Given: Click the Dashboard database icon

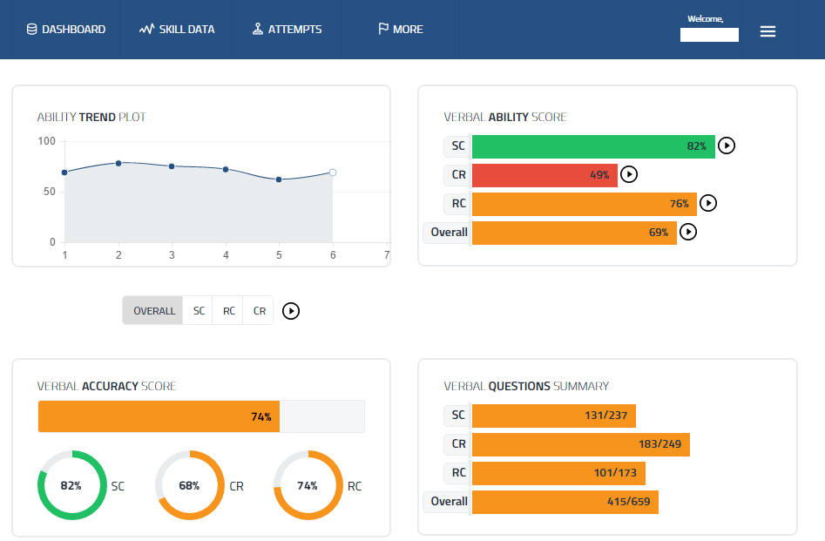Looking at the screenshot, I should tap(32, 30).
